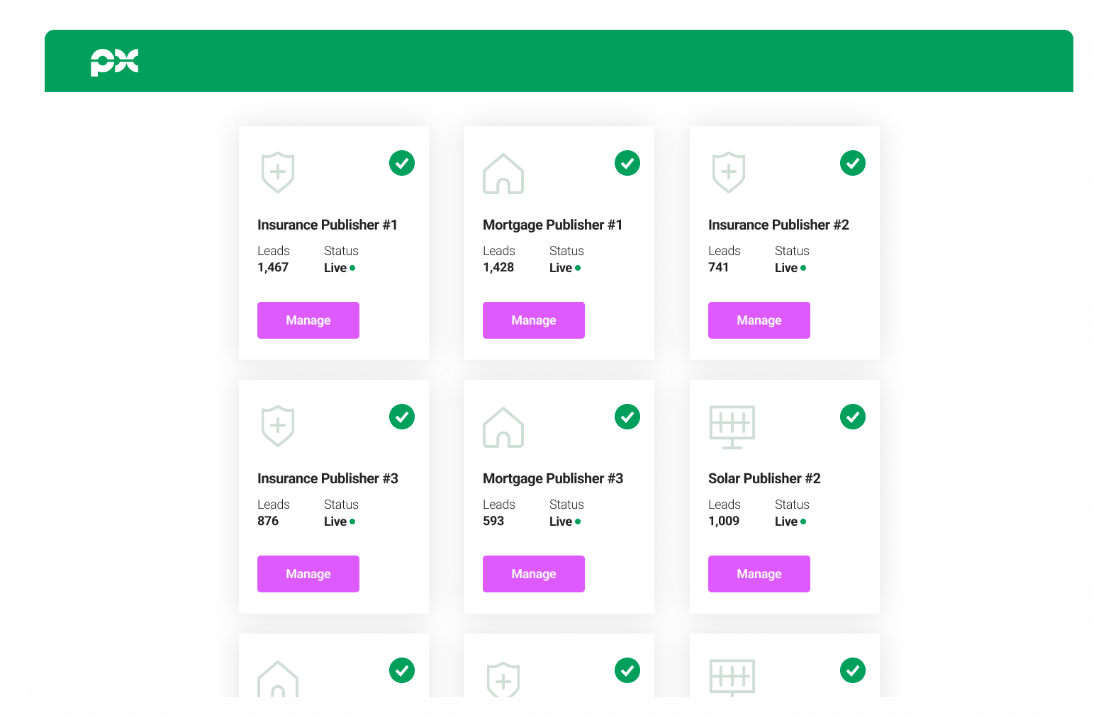Select the Insurance Publisher #1 title

pos(328,225)
